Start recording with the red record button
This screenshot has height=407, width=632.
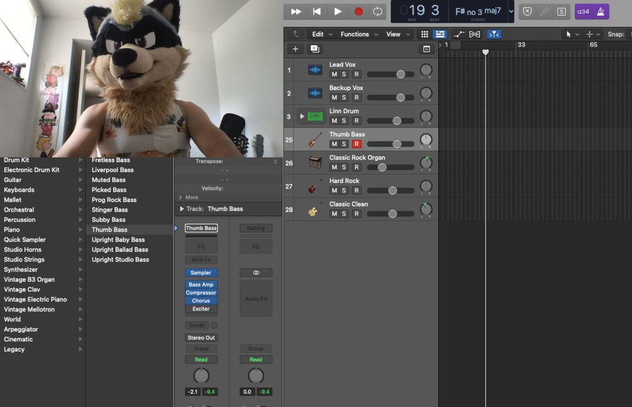pos(358,12)
